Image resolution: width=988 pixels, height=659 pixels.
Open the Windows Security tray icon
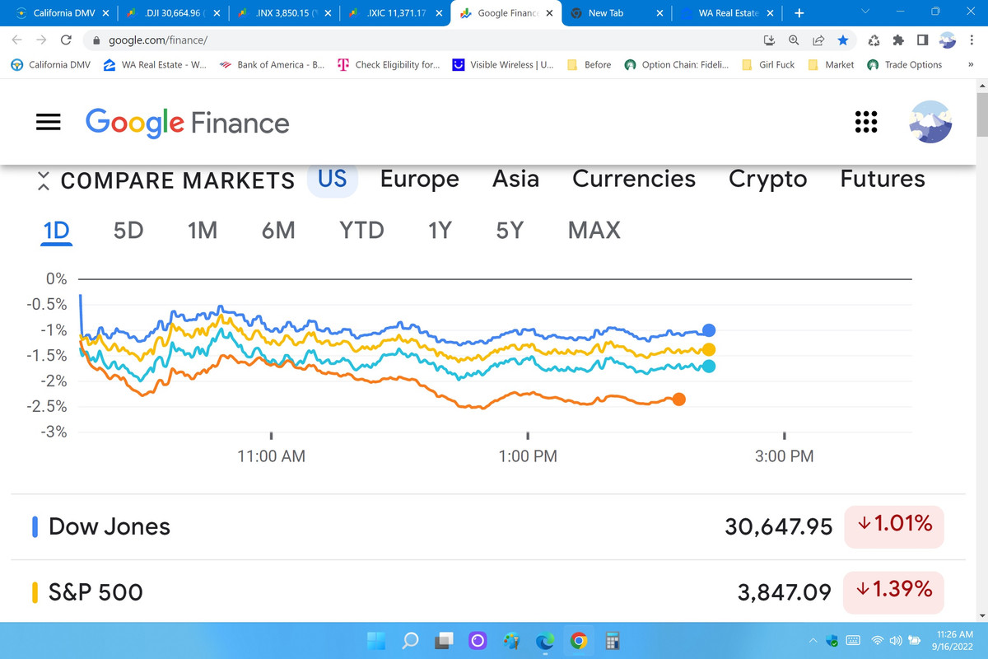pos(831,640)
